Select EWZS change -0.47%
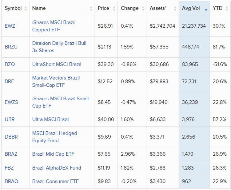The image size is (231, 190). point(128,102)
